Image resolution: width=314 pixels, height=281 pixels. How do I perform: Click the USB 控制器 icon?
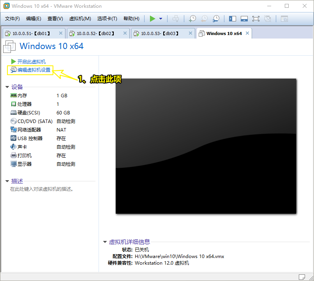pos(13,138)
